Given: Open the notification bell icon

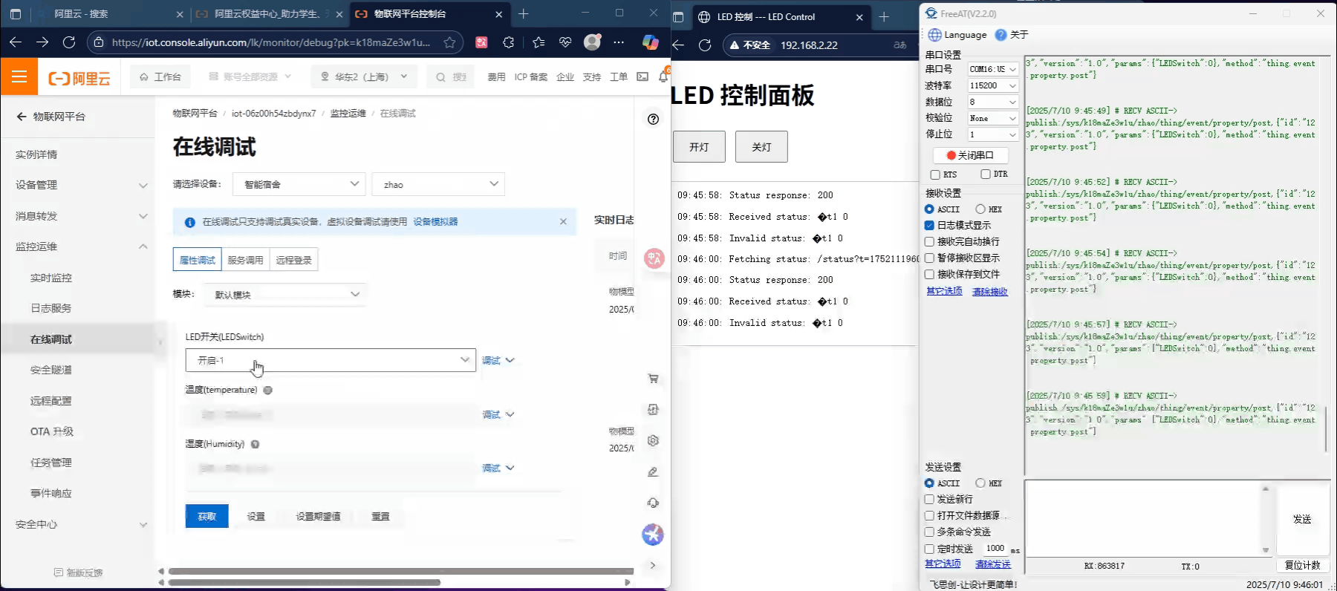Looking at the screenshot, I should 663,76.
